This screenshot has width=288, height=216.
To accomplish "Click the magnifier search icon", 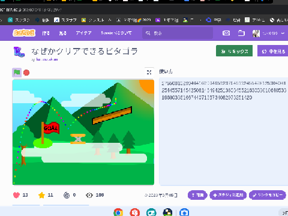I will [x=148, y=33].
